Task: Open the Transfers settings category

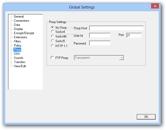Action: tap(20, 62)
